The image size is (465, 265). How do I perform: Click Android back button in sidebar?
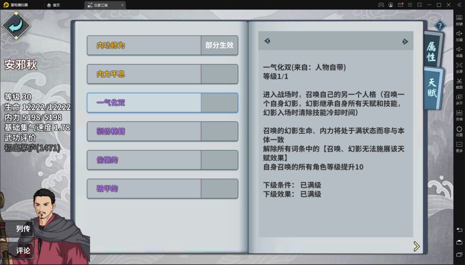tap(459, 229)
